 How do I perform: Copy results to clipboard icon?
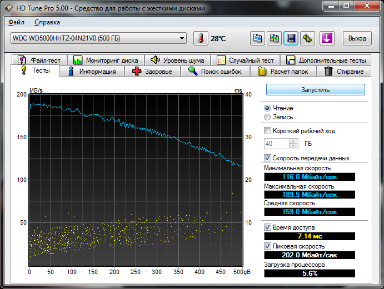point(257,38)
